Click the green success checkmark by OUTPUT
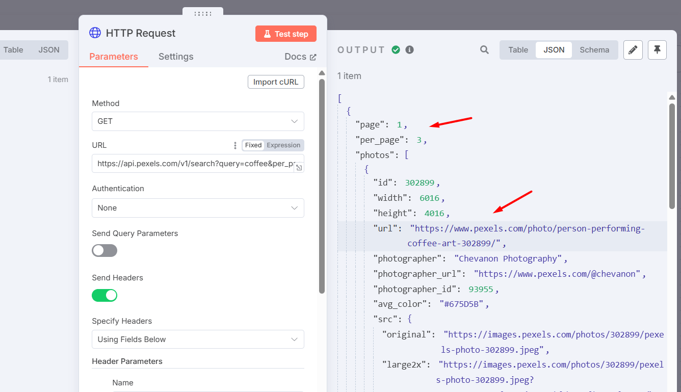Screen dimensions: 681x392 tap(396, 49)
